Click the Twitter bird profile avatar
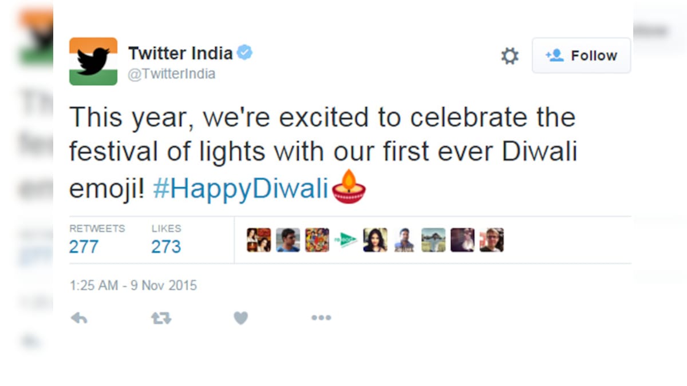 pos(93,60)
